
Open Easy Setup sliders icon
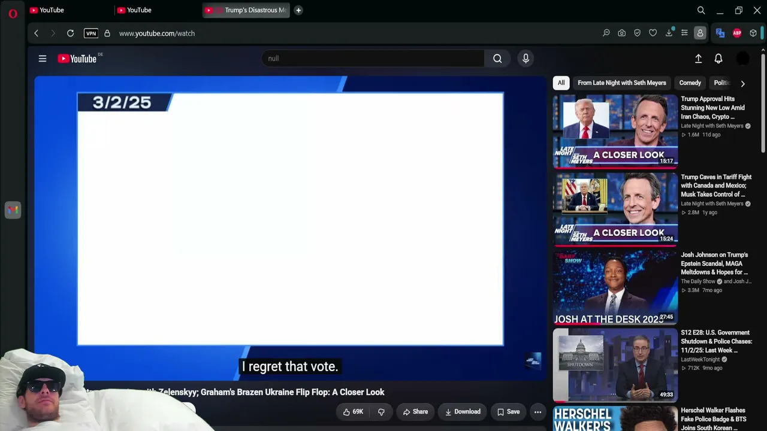click(x=684, y=34)
